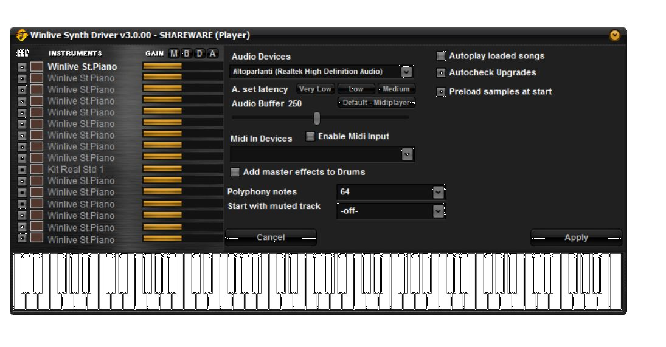
Task: Click the Audio Buffer 250 value label
Action: [267, 103]
